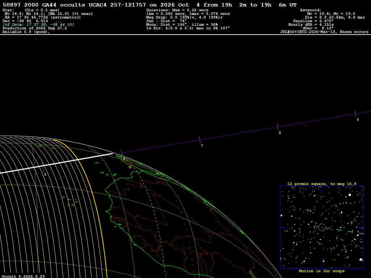
Task: Select hour marker 9 on asteroid track
Action: click(358, 119)
